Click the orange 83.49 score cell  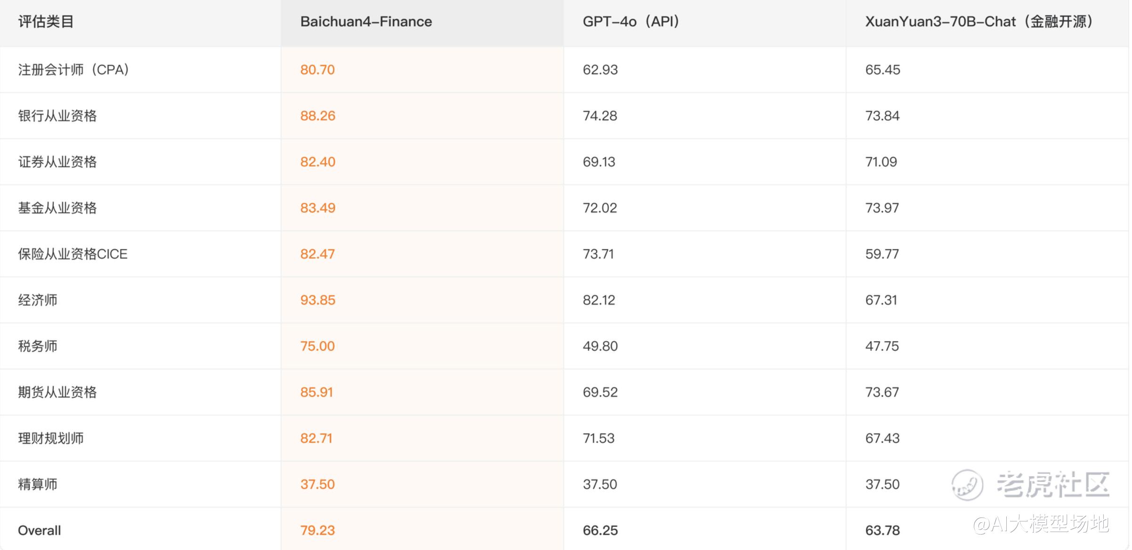point(318,208)
